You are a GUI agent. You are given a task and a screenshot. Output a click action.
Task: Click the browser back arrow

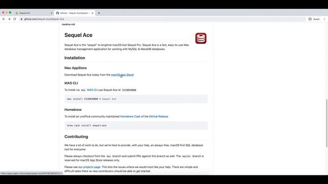tap(4, 19)
